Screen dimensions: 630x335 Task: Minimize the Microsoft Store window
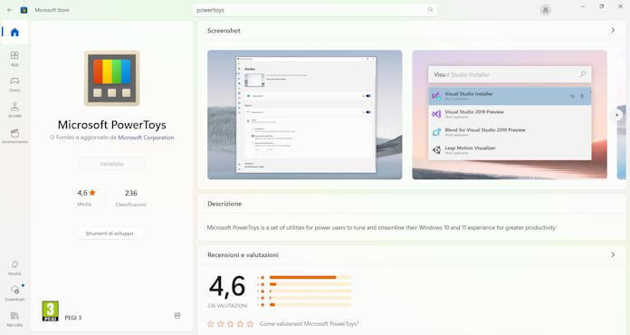(x=583, y=6)
